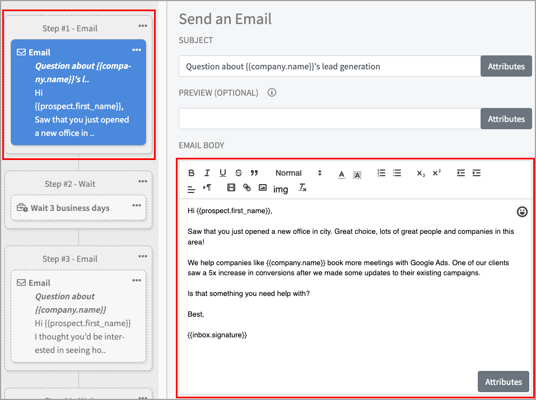The image size is (536, 400).
Task: Click the Attributes button next to Subject
Action: pos(506,66)
